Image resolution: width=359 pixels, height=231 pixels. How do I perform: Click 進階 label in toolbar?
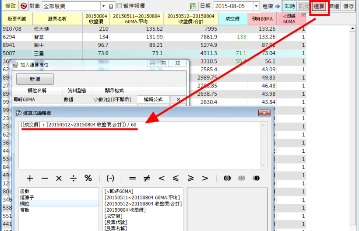[267, 6]
